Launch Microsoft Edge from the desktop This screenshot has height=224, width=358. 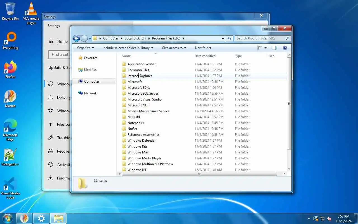tap(10, 130)
